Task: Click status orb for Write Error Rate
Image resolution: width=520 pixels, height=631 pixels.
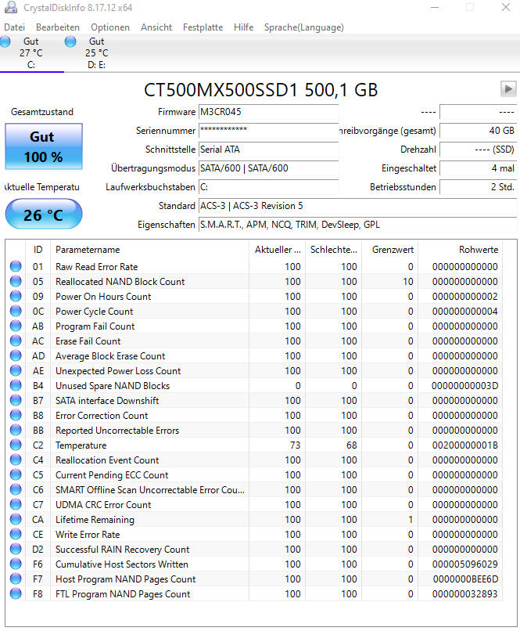Action: coord(16,535)
